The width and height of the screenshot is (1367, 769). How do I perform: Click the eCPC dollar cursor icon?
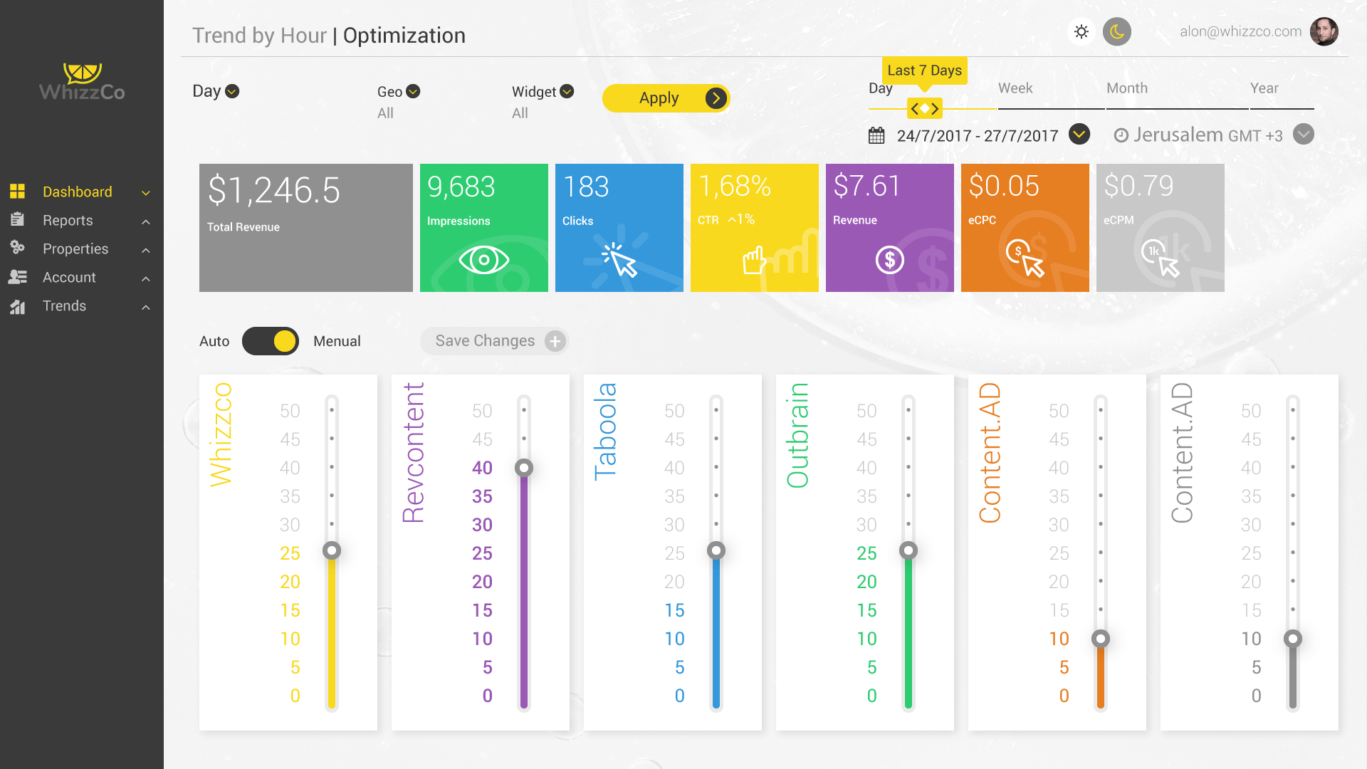(x=1025, y=258)
